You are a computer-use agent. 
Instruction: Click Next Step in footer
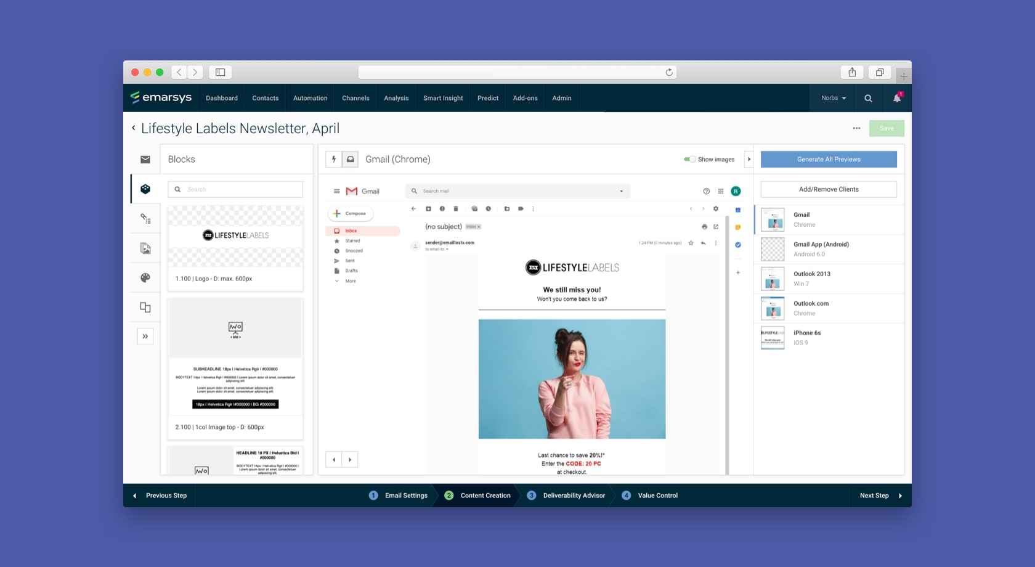881,496
